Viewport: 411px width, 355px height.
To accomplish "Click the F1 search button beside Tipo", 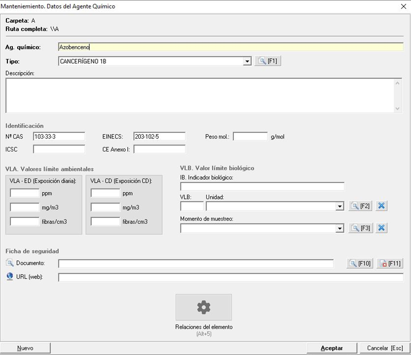I will 267,61.
